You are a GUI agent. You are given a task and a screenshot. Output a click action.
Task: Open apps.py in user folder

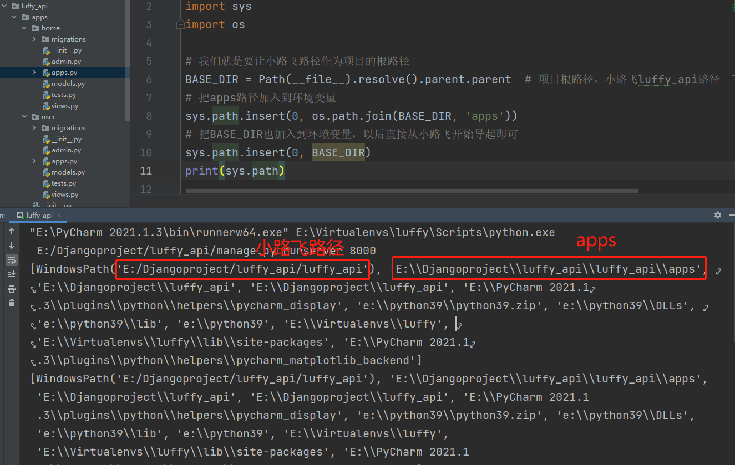60,161
